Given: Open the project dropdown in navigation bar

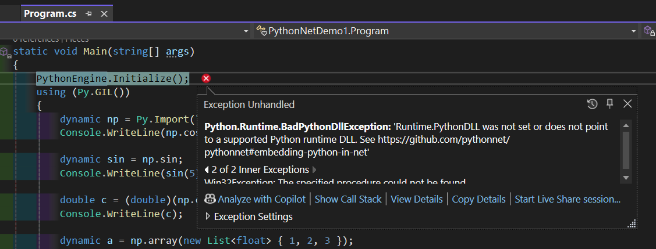Looking at the screenshot, I should (x=246, y=31).
